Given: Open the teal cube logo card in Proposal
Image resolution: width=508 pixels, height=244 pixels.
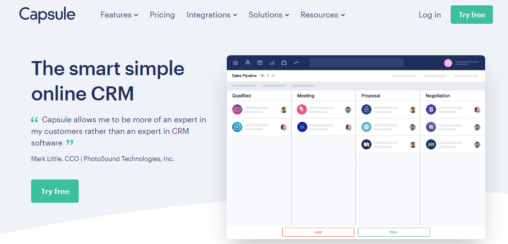Looking at the screenshot, I should (x=366, y=127).
